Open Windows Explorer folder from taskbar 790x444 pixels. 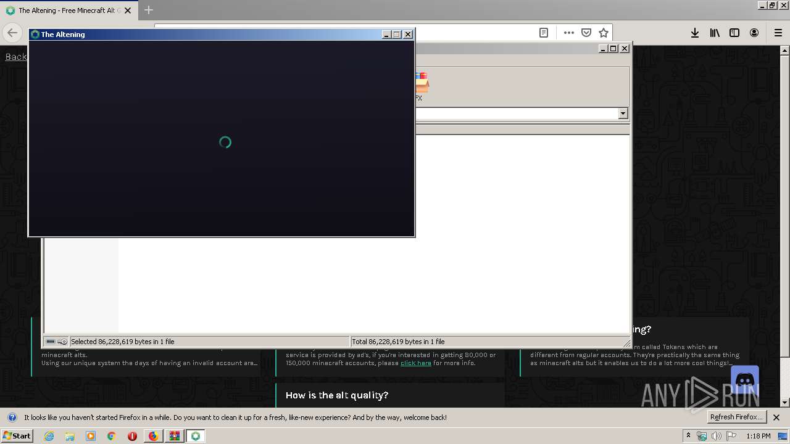click(x=70, y=436)
